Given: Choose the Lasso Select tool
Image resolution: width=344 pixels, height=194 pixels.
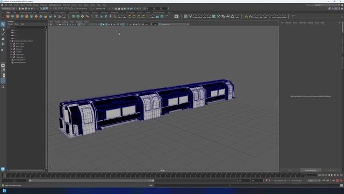Looking at the screenshot, I should click(x=3, y=29).
